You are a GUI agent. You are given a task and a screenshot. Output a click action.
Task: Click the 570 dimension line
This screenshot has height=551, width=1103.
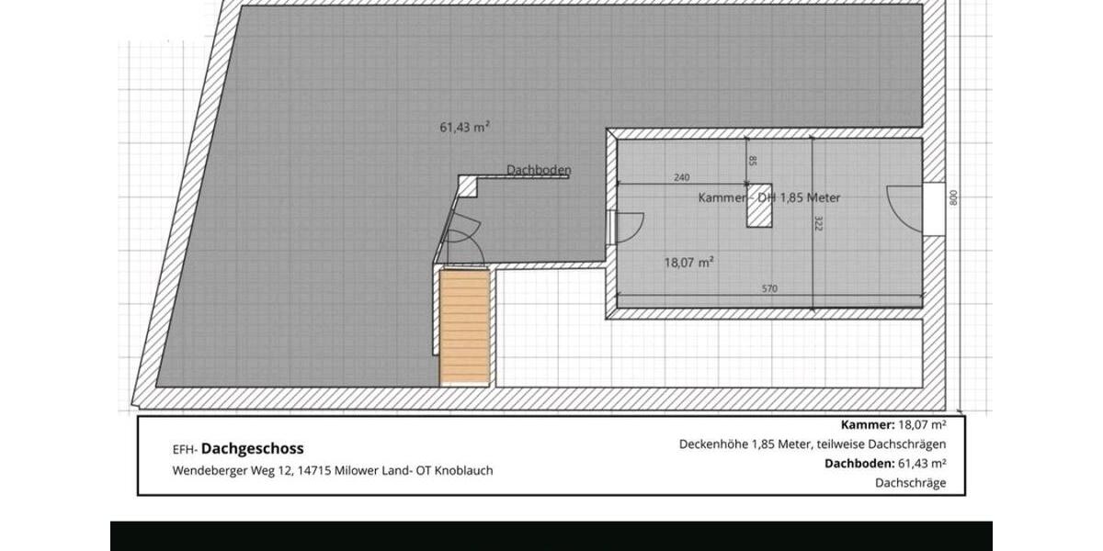[x=769, y=287]
